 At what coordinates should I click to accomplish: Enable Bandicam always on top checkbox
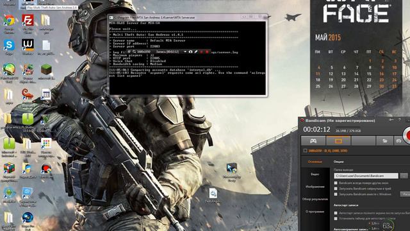(x=336, y=183)
